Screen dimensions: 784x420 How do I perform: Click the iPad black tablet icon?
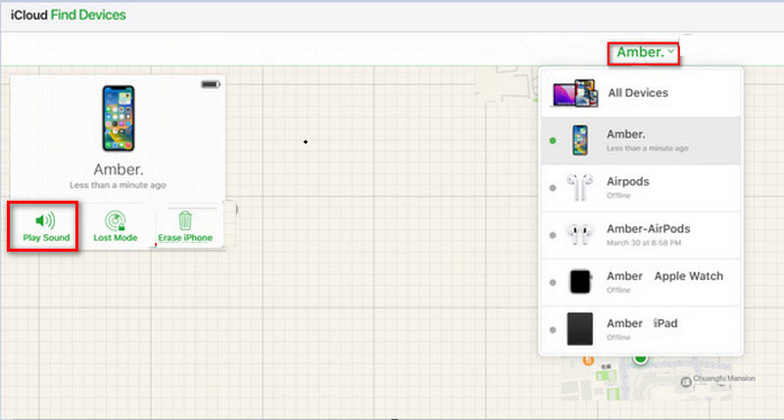click(580, 329)
